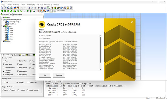Click the rainbow contour model icon
The width and height of the screenshot is (167, 99).
pos(15,8)
